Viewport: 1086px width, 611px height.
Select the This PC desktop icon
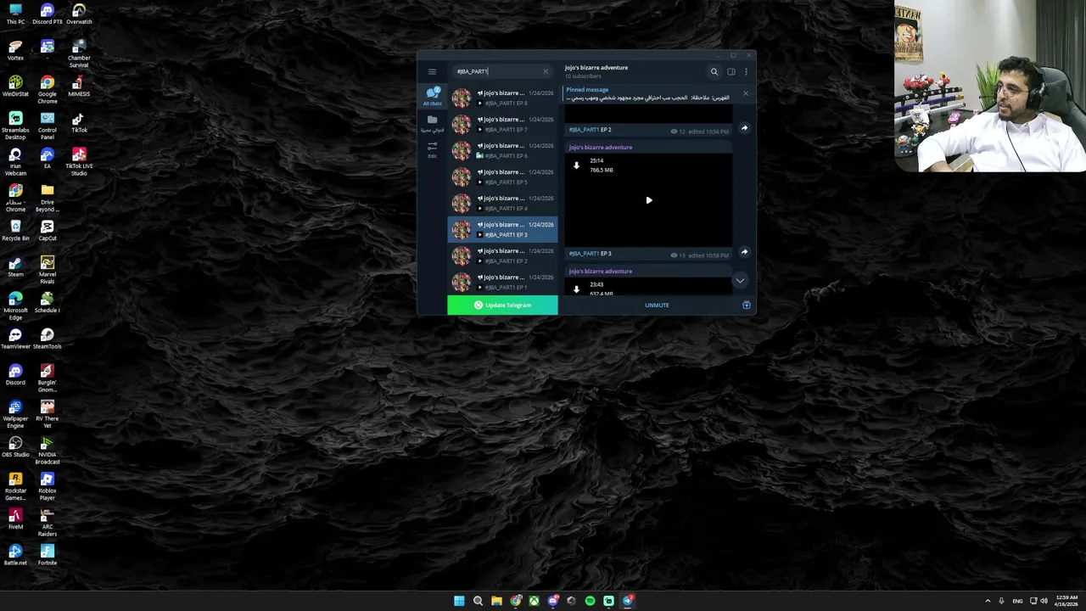(x=15, y=14)
